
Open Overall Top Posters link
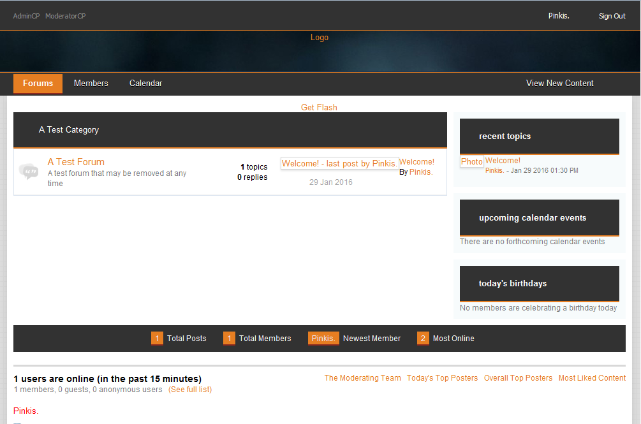(x=518, y=378)
